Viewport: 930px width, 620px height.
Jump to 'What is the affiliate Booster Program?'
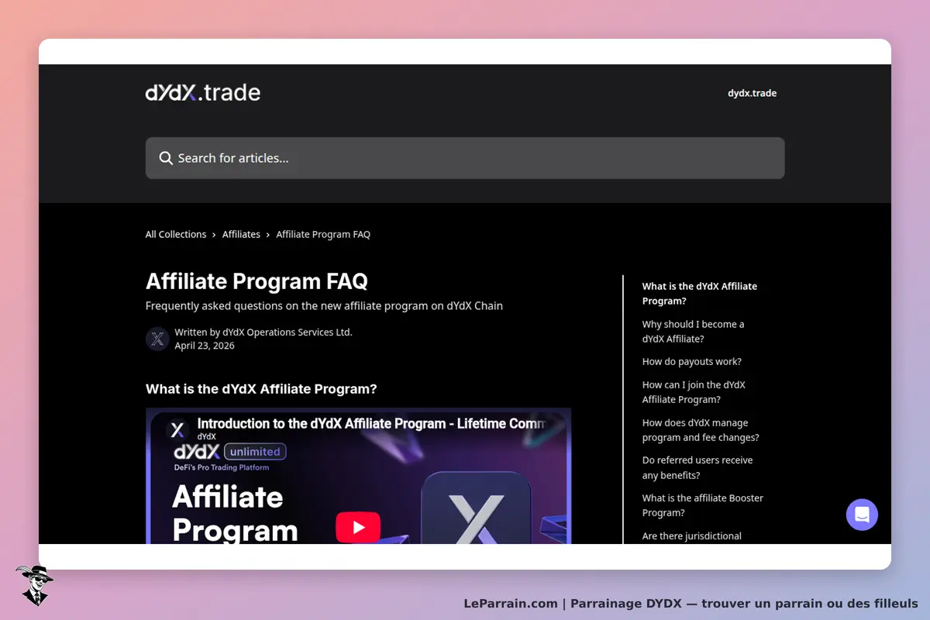click(x=703, y=505)
